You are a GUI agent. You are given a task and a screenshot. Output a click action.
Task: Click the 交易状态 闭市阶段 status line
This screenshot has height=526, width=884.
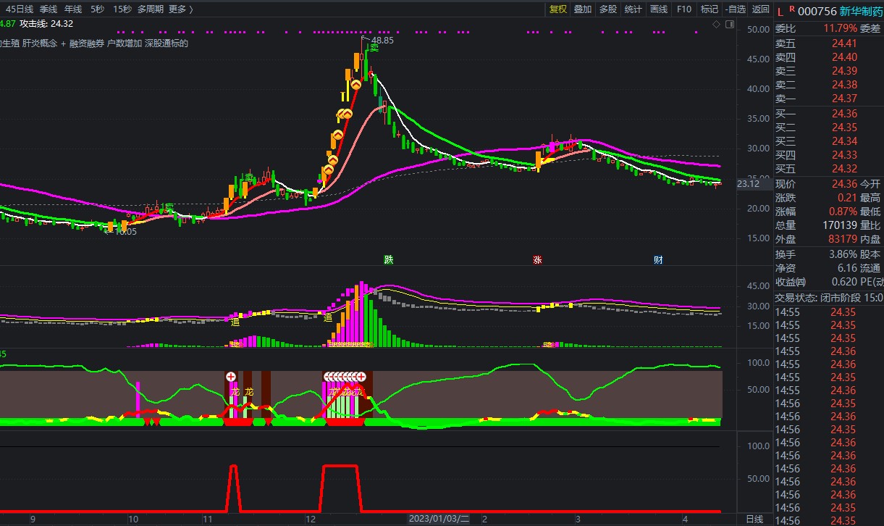point(828,297)
